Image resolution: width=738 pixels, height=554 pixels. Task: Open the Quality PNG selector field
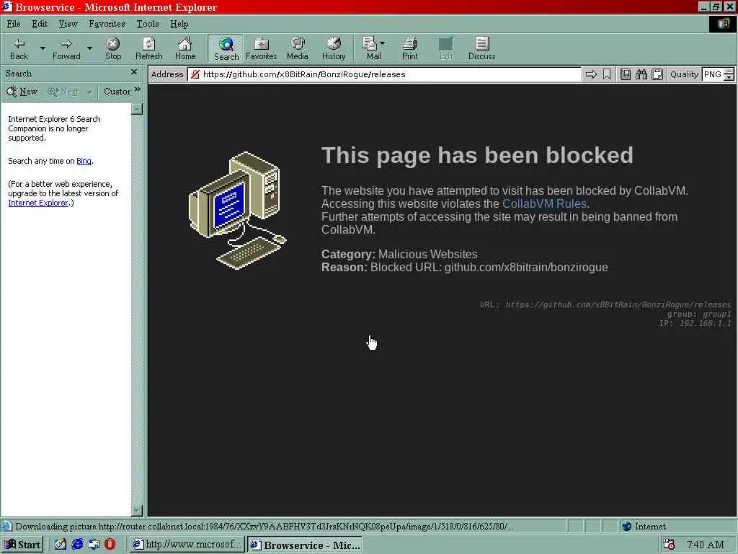tap(713, 74)
